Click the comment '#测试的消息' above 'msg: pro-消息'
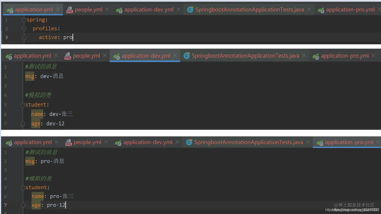 [41, 152]
